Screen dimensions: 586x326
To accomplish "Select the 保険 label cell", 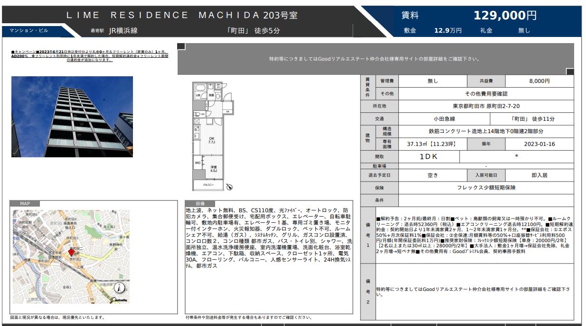I will coord(379,188).
